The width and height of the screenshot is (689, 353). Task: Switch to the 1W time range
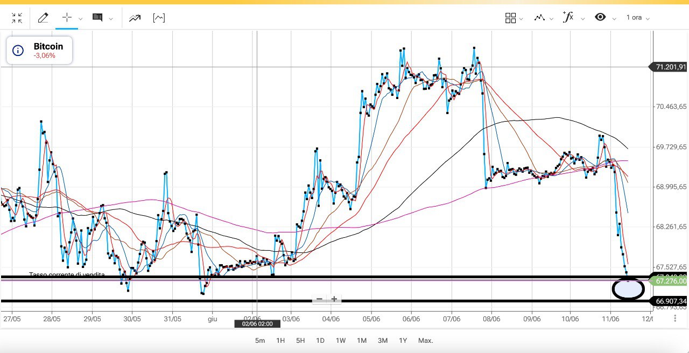click(x=340, y=340)
